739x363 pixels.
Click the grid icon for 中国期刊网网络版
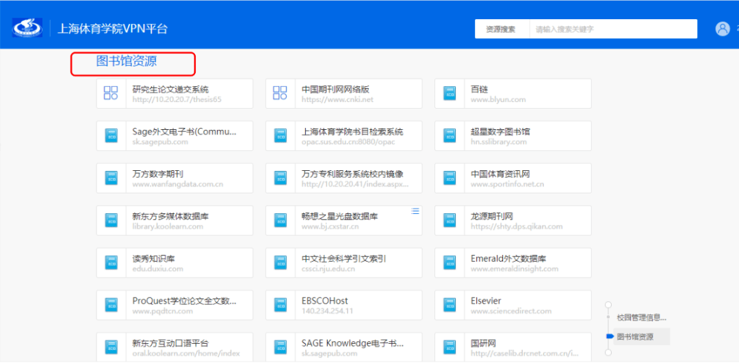[280, 93]
